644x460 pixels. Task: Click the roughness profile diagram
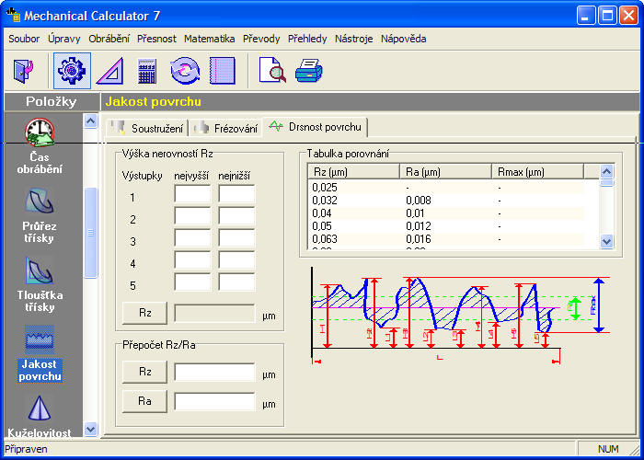(461, 316)
